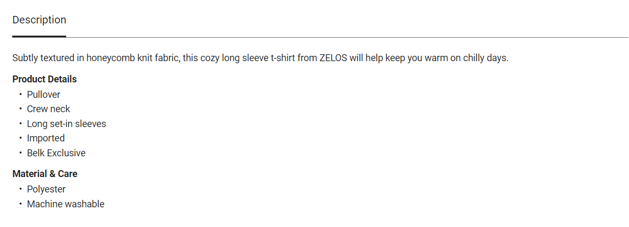
Task: Click the Product Details heading
Action: point(44,79)
